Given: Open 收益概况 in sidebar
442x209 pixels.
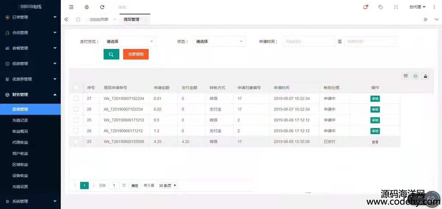Looking at the screenshot, I should point(30,131).
